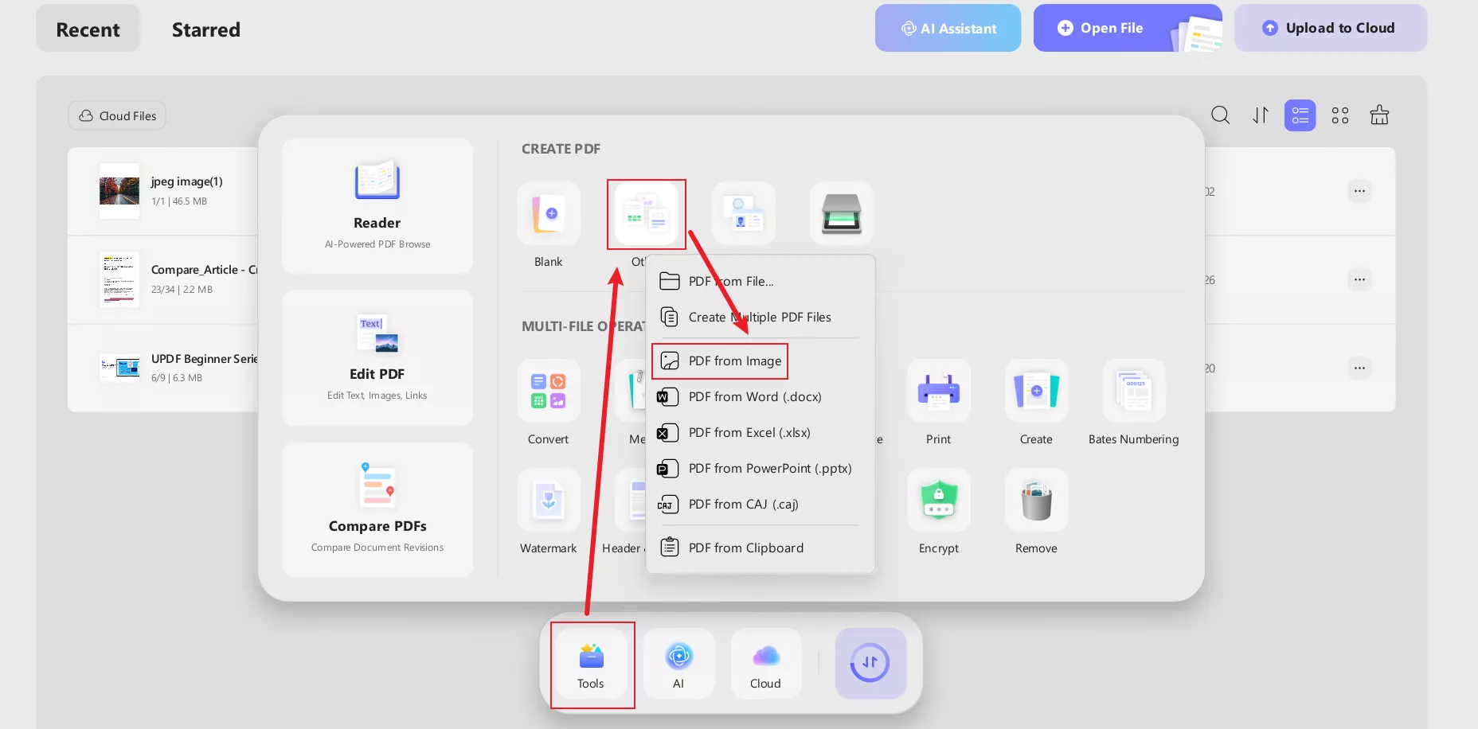Click the Bates Numbering icon

pyautogui.click(x=1133, y=391)
